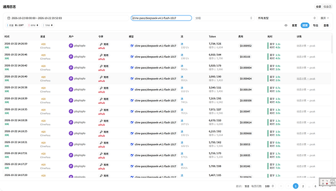
Task: Switch log view to 全部
Action: coord(318,7)
